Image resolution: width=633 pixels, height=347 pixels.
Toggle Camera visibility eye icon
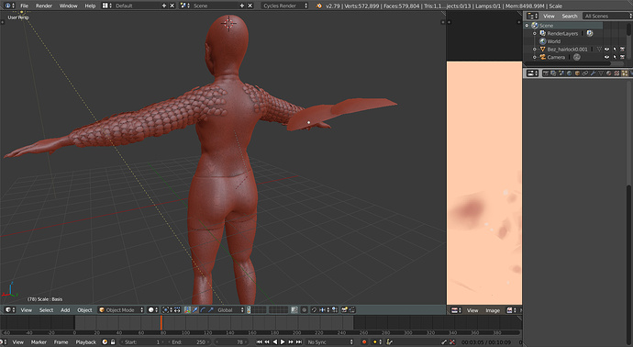click(606, 57)
